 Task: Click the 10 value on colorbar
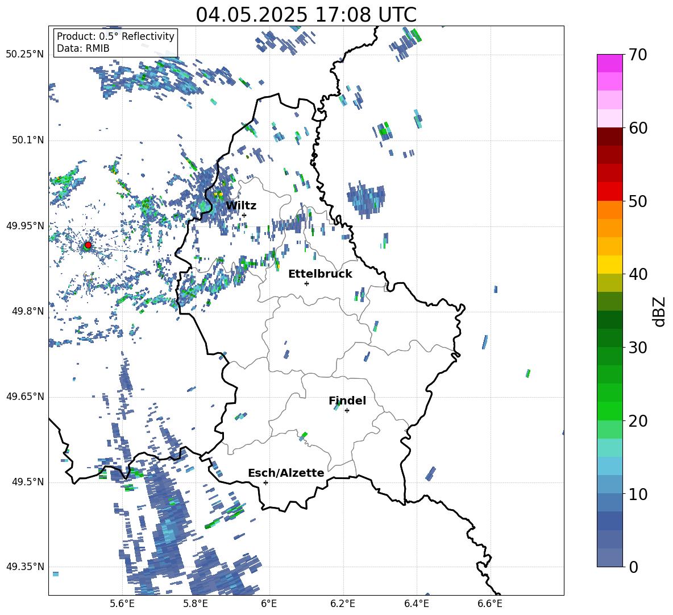(638, 494)
